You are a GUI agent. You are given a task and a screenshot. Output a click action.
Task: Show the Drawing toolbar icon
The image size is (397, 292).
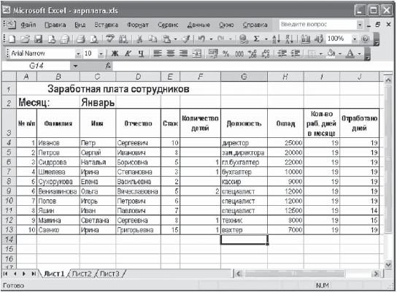click(x=319, y=39)
